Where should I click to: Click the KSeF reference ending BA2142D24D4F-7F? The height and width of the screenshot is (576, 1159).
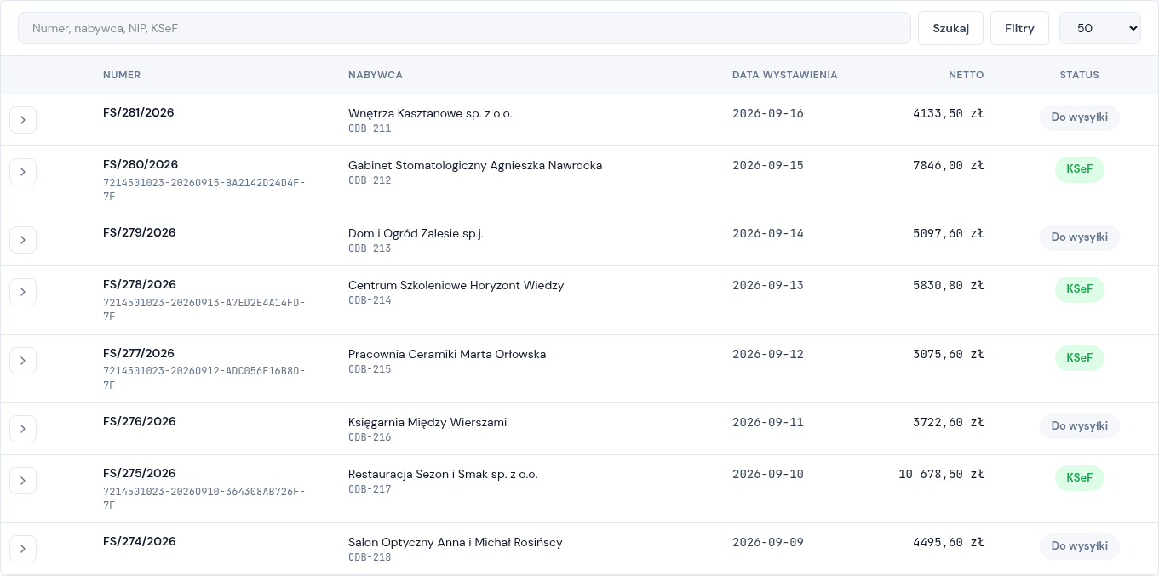point(204,190)
